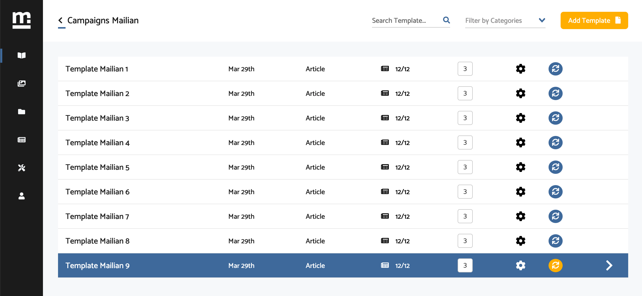Screen dimensions: 642x296
Task: Open the images gallery sidebar icon
Action: [x=22, y=84]
